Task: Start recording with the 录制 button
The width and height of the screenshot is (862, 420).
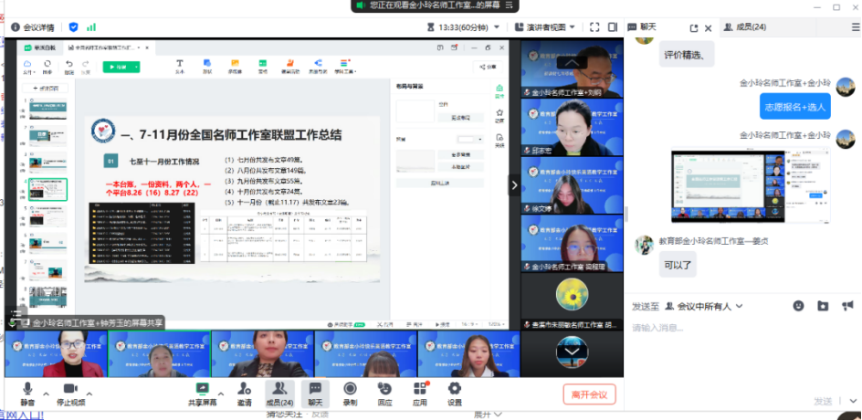Action: 351,394
